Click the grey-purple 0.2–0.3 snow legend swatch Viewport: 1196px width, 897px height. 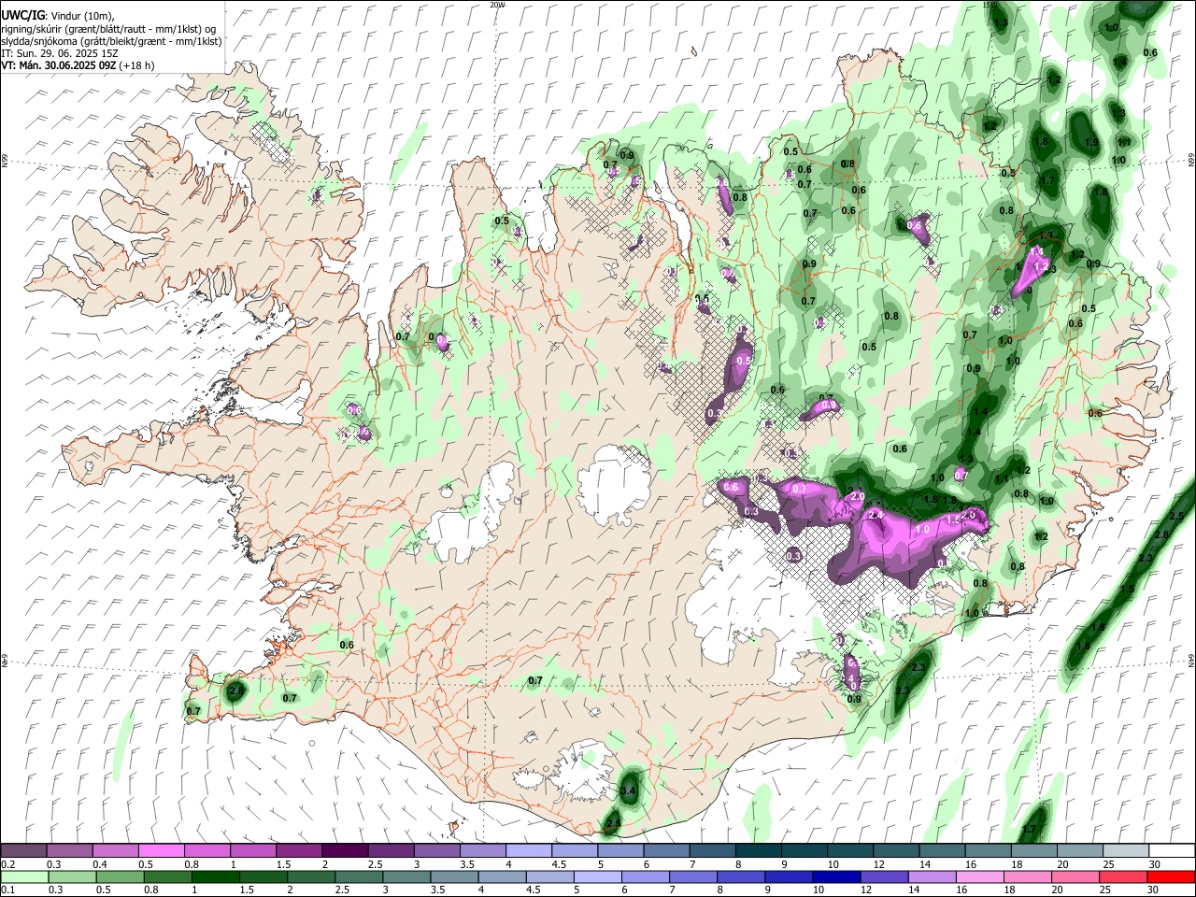point(24,851)
